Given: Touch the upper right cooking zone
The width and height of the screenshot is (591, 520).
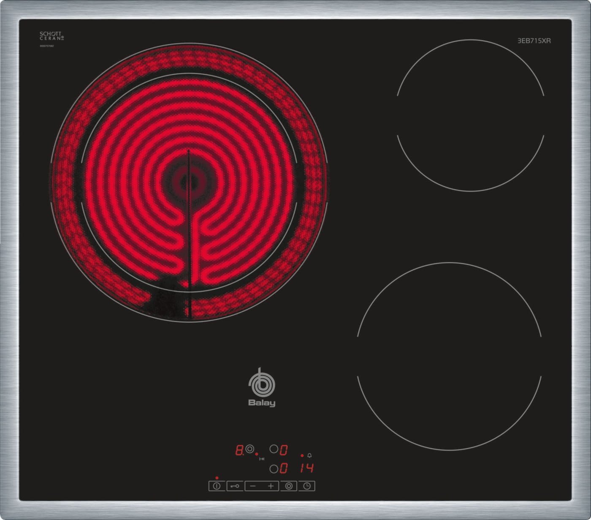Looking at the screenshot, I should [x=470, y=115].
